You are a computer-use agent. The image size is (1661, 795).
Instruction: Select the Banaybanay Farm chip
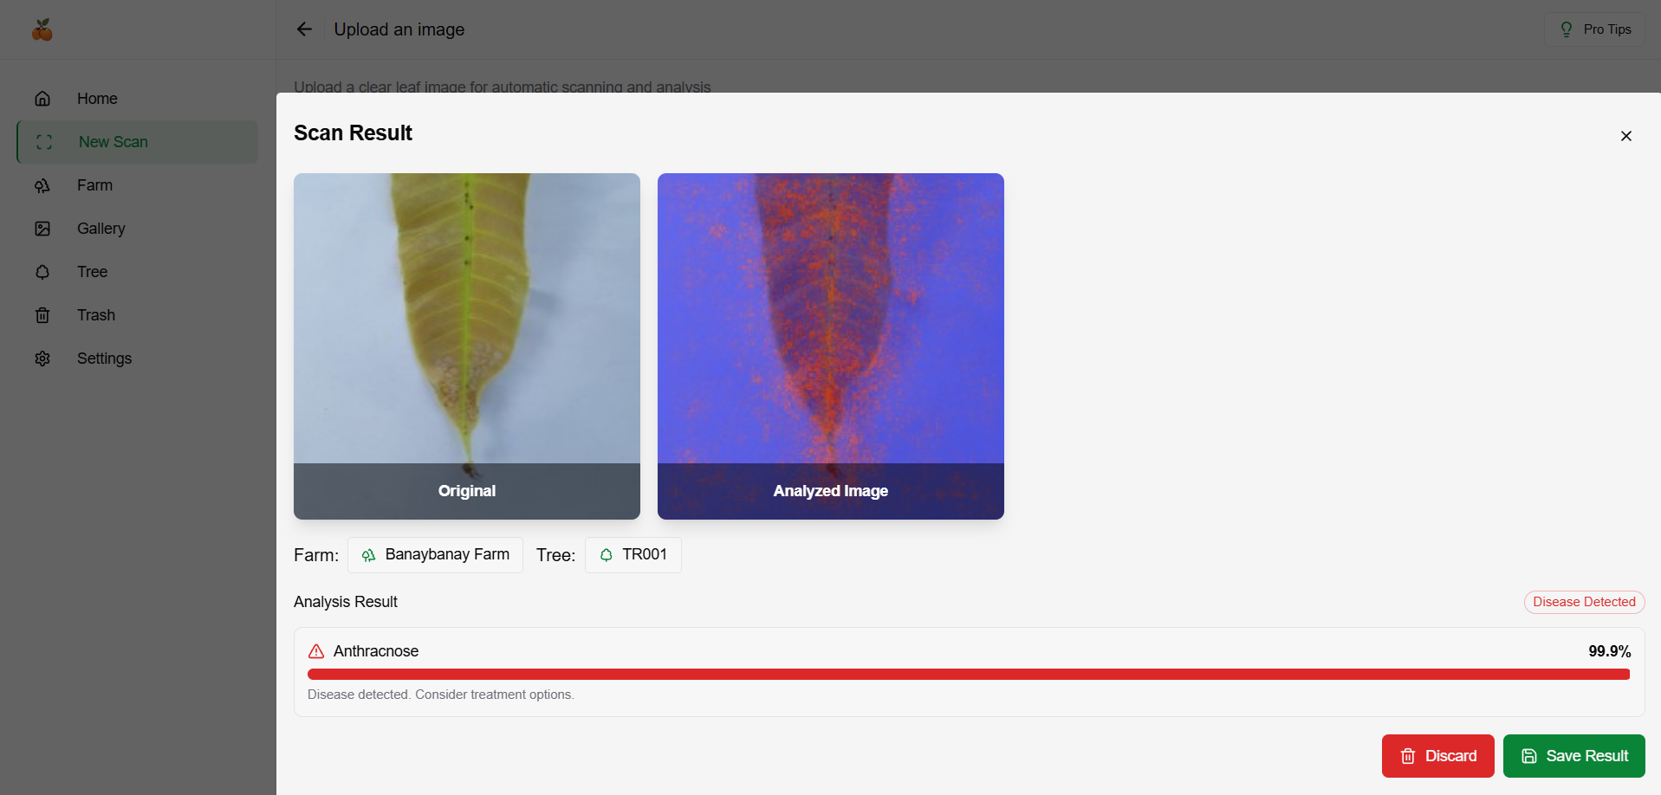click(435, 555)
